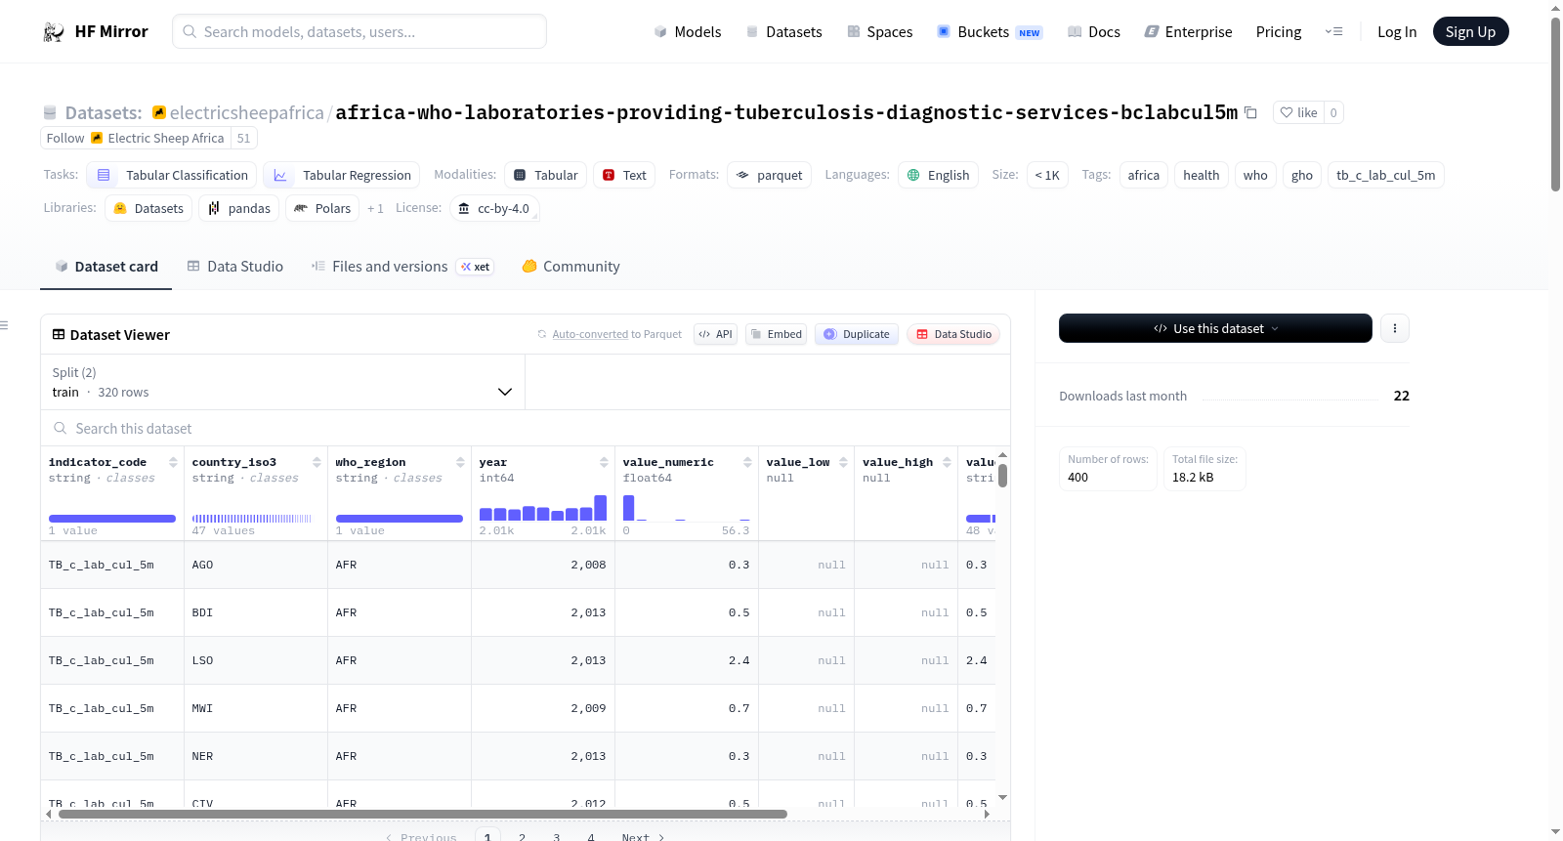Screen dimensions: 1563x841
Task: Click the Duplicate button
Action: [857, 334]
